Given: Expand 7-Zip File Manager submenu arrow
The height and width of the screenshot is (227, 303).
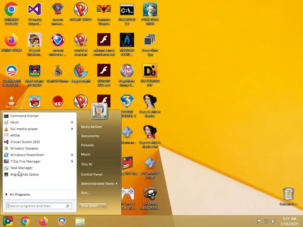Looking at the screenshot, I should tap(72, 161).
